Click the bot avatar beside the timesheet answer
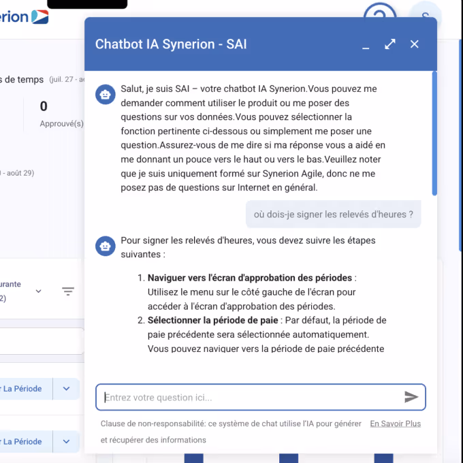The width and height of the screenshot is (463, 463). (x=105, y=246)
